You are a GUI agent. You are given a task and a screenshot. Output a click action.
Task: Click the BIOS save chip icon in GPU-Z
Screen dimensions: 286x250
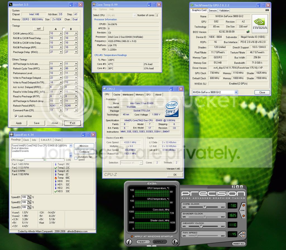(248, 32)
